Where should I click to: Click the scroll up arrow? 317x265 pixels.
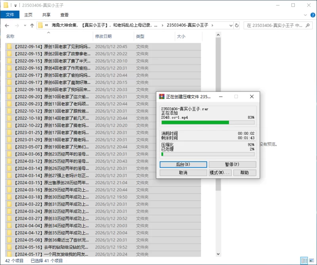(218, 35)
